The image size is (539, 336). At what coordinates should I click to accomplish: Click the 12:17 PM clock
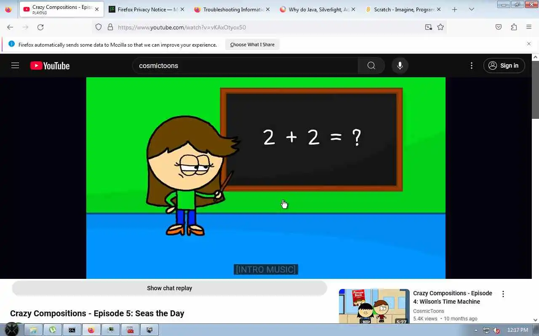(x=518, y=330)
